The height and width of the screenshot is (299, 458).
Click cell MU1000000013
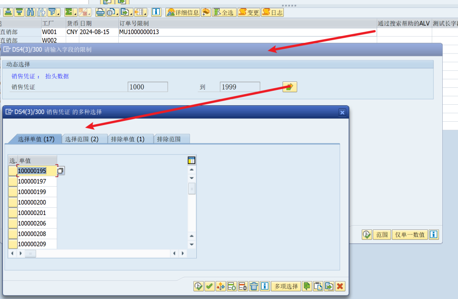click(x=247, y=32)
